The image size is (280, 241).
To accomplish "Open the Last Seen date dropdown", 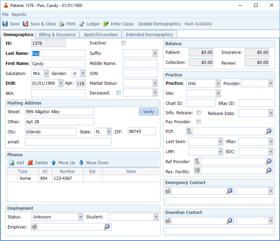I will [x=220, y=142].
